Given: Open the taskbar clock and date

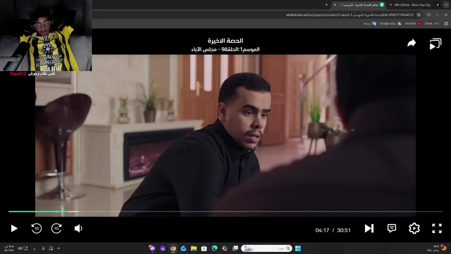Looking at the screenshot, I should click(x=9, y=248).
